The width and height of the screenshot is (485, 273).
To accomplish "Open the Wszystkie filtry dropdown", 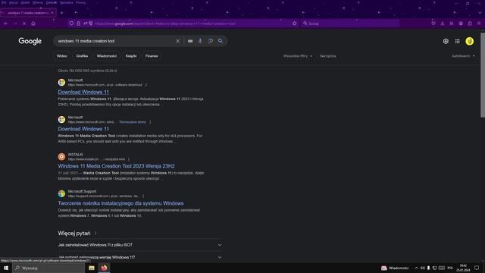I will coord(298,56).
